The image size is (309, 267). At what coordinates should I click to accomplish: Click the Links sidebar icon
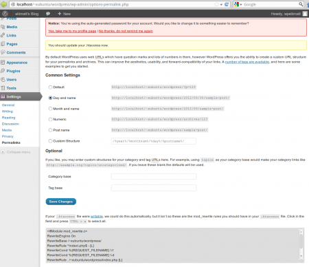click(3, 35)
